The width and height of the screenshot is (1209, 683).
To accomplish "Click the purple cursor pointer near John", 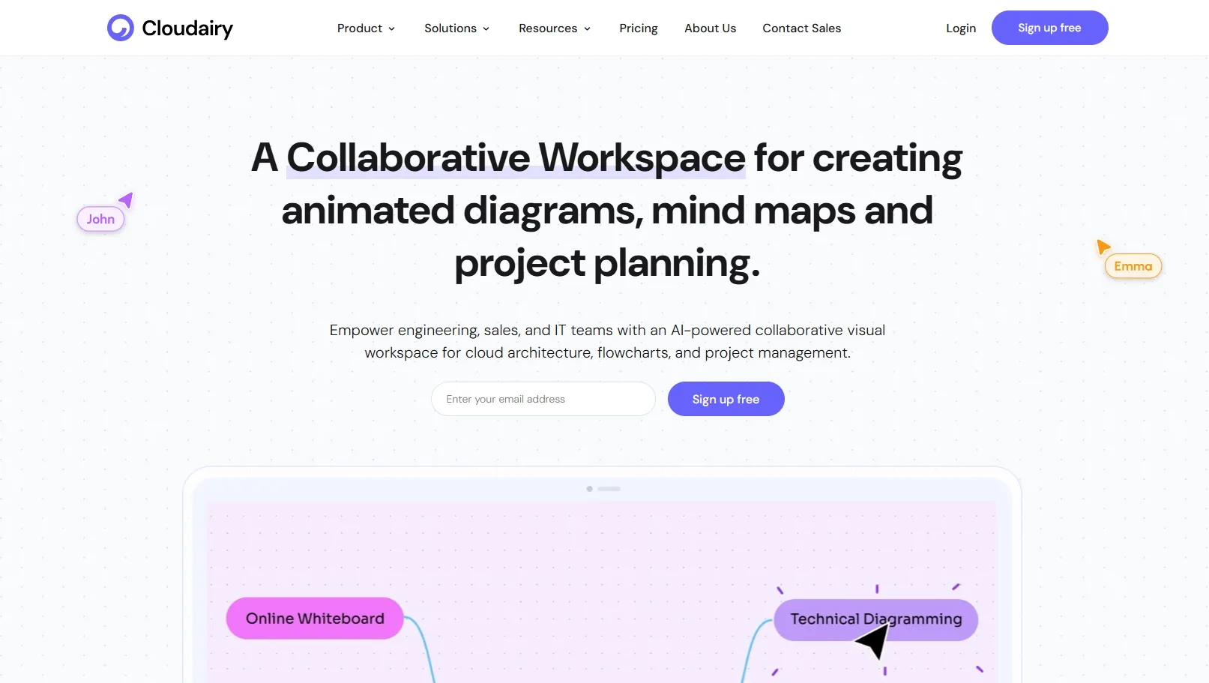I will (x=125, y=199).
